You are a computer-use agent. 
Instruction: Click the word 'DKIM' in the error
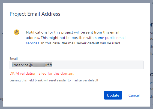(14, 74)
